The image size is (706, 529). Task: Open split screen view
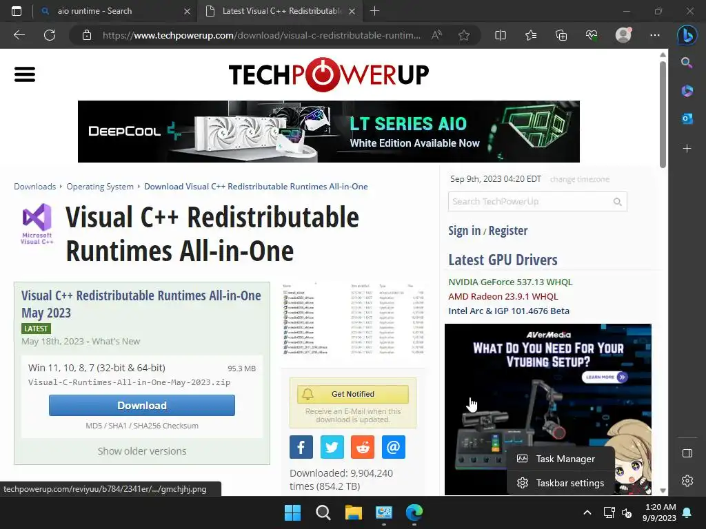point(501,35)
